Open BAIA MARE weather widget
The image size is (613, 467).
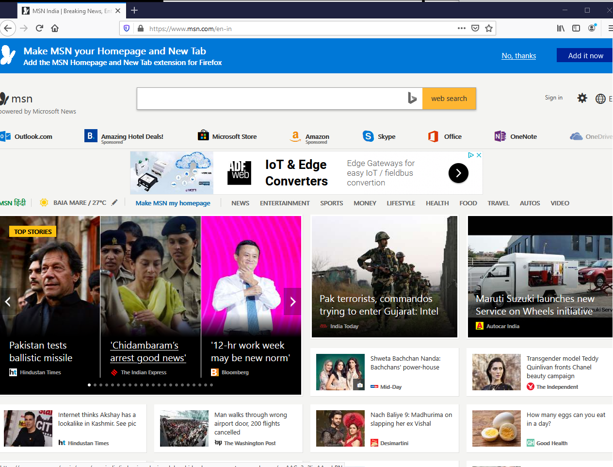74,202
